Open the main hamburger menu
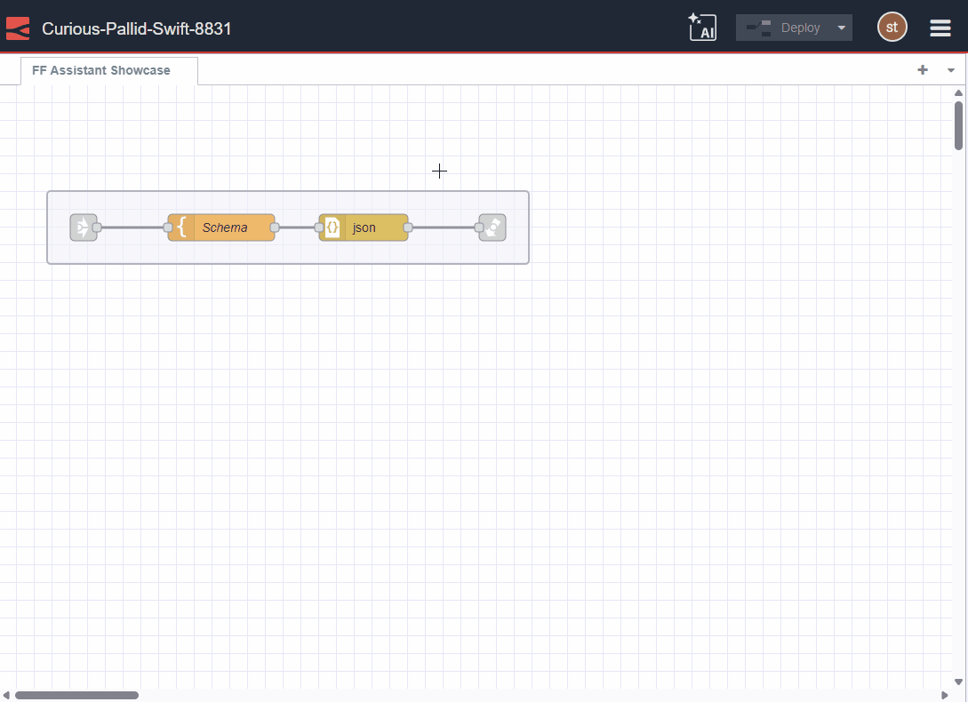The height and width of the screenshot is (702, 968). 940,28
